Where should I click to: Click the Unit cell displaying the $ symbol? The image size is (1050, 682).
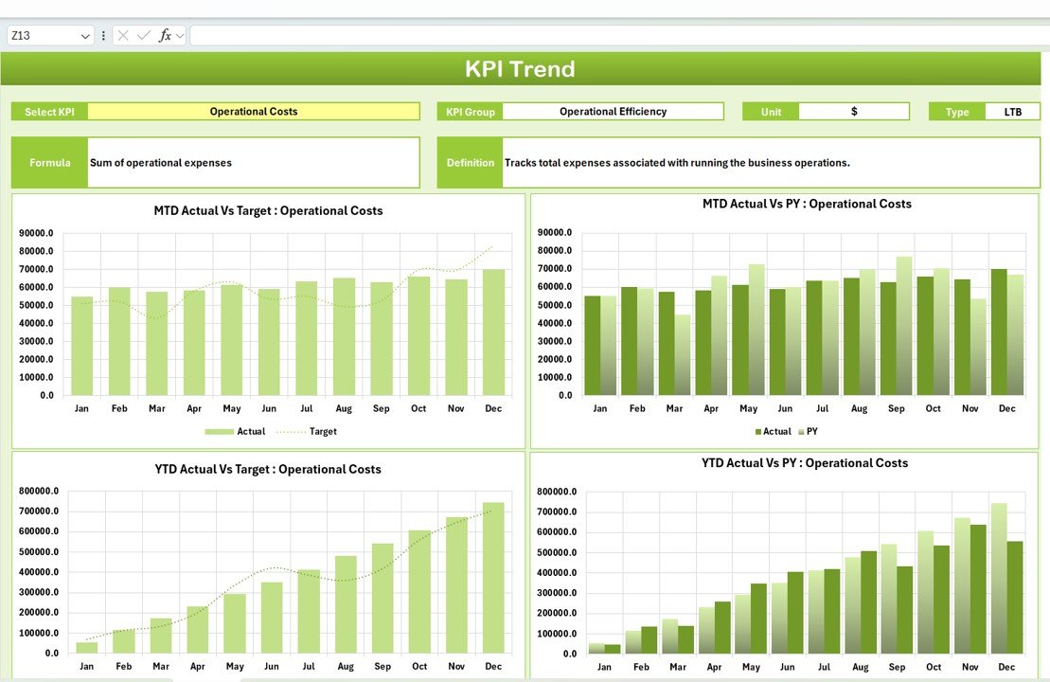852,111
